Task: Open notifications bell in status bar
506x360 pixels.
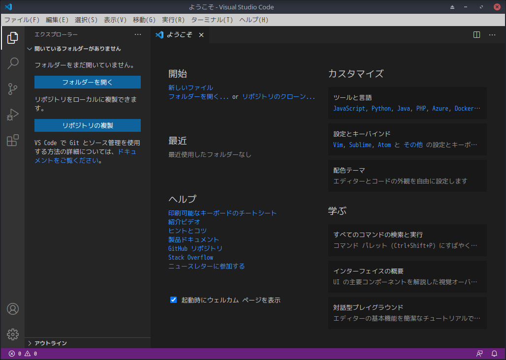Action: [x=494, y=354]
